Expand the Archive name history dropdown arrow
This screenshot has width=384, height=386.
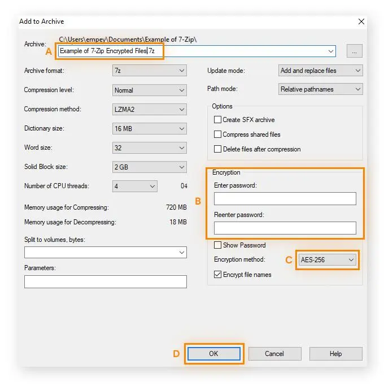[x=330, y=51]
